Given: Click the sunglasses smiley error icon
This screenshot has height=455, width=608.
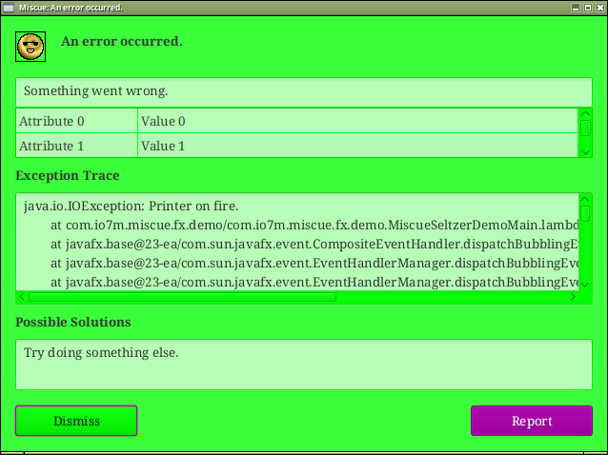Looking at the screenshot, I should coord(30,47).
